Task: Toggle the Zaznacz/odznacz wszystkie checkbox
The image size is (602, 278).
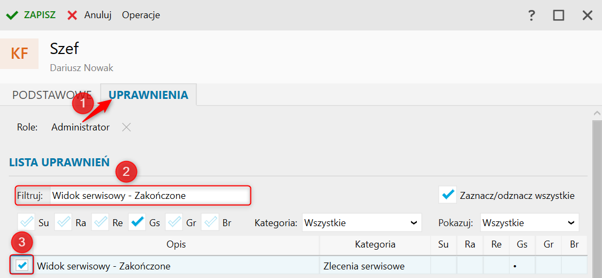Action: 447,195
